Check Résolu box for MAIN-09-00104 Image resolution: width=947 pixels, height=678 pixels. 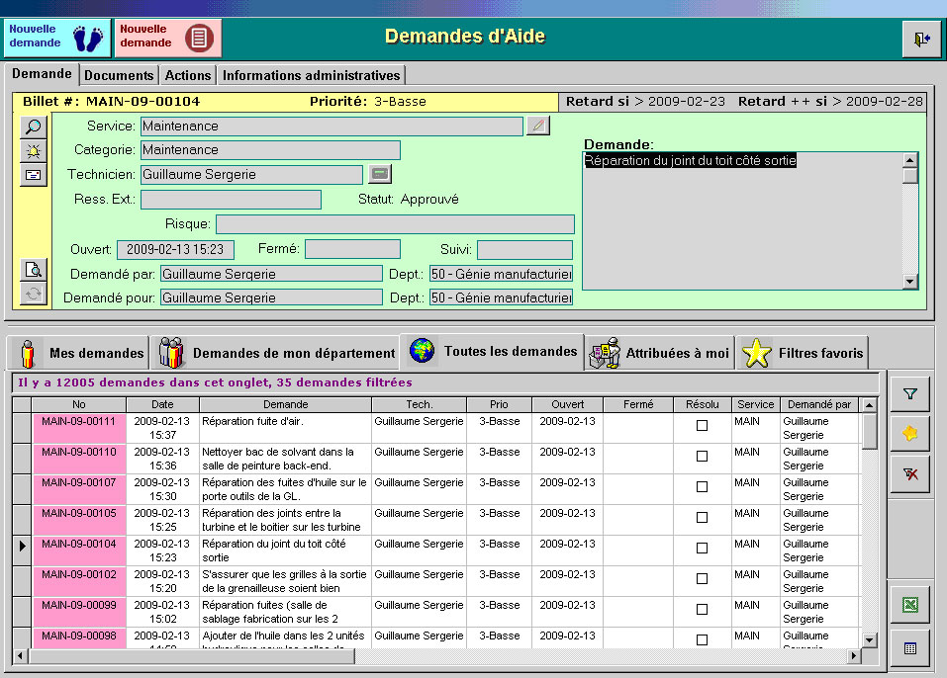point(702,548)
